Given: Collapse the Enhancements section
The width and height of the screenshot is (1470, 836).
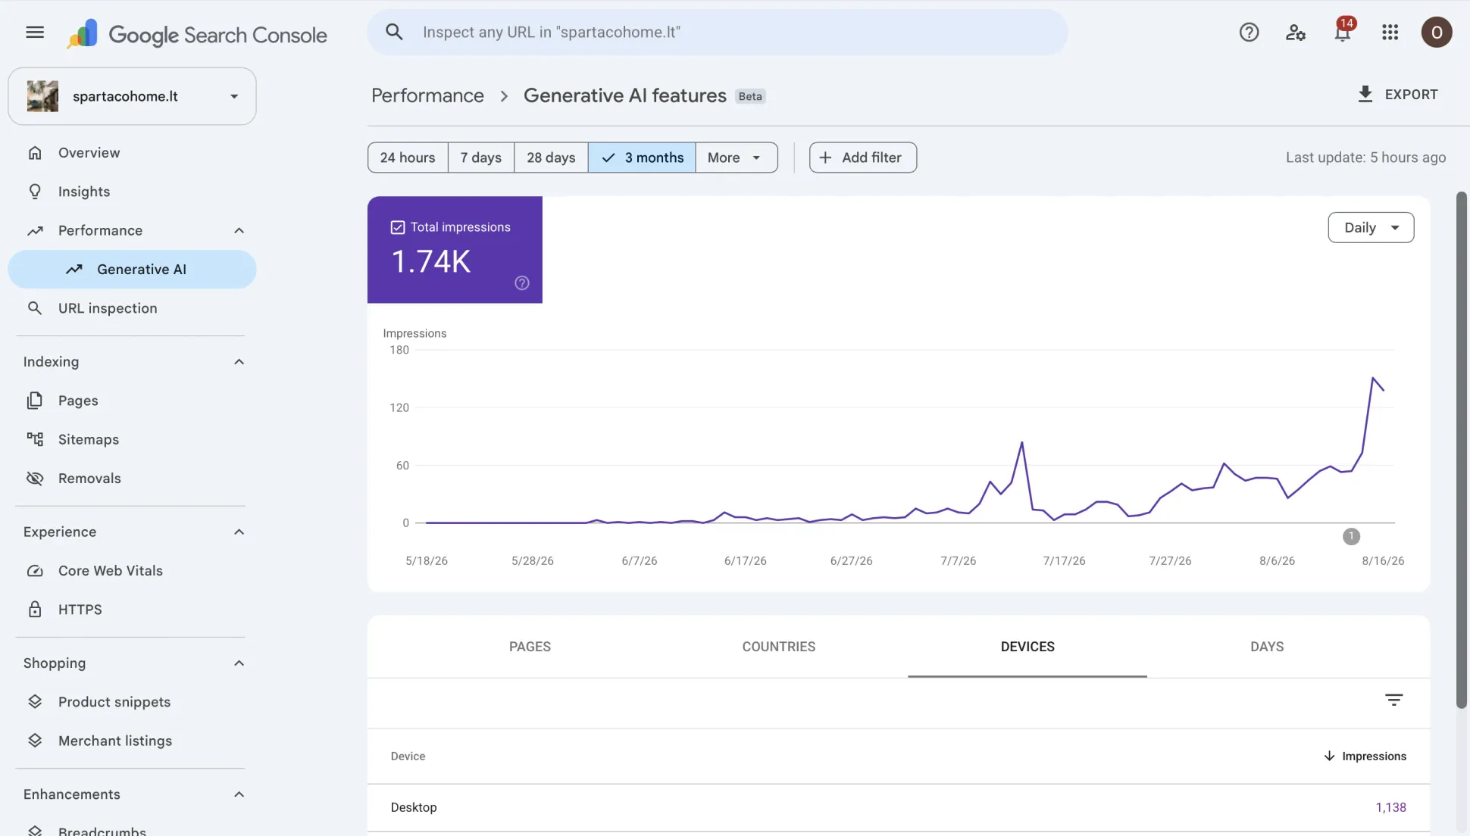Looking at the screenshot, I should pyautogui.click(x=239, y=794).
